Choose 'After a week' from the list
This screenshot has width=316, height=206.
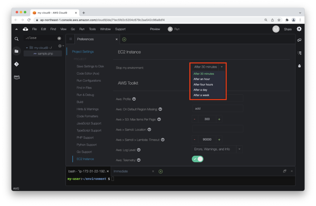[201, 95]
